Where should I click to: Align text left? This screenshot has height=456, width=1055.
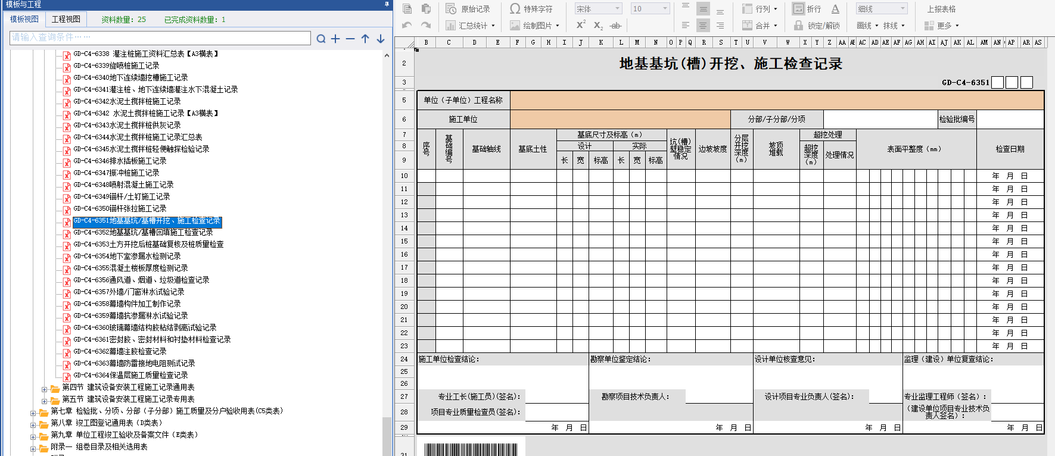click(686, 26)
